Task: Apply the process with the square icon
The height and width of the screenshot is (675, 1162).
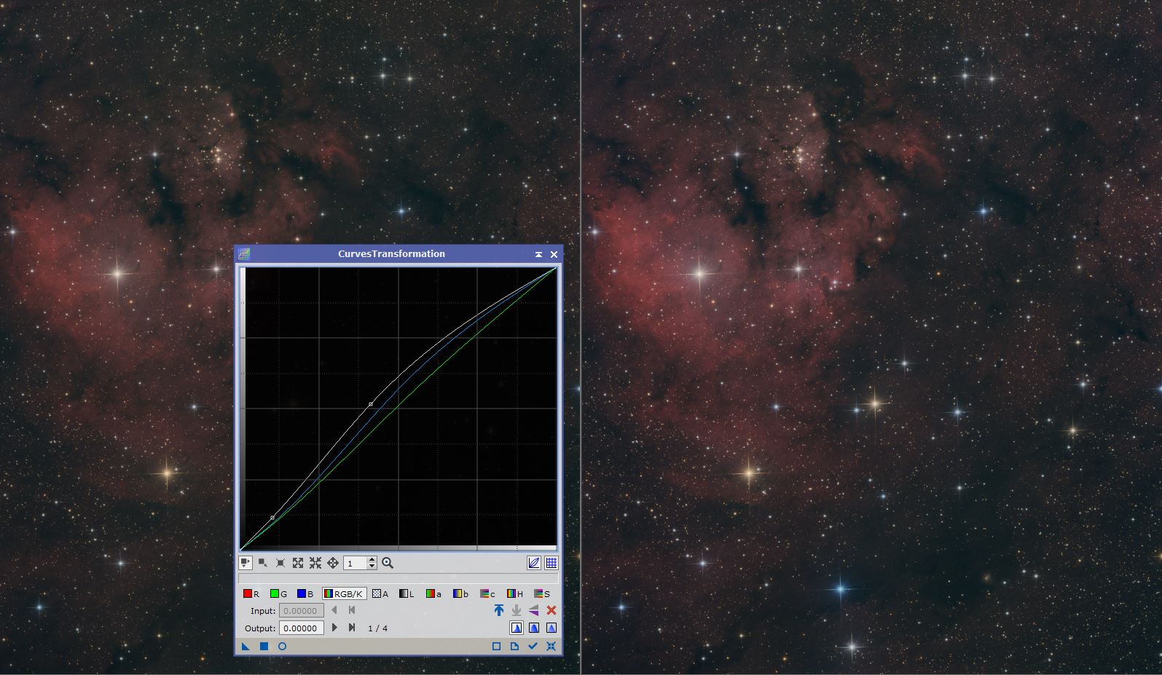Action: (x=264, y=647)
